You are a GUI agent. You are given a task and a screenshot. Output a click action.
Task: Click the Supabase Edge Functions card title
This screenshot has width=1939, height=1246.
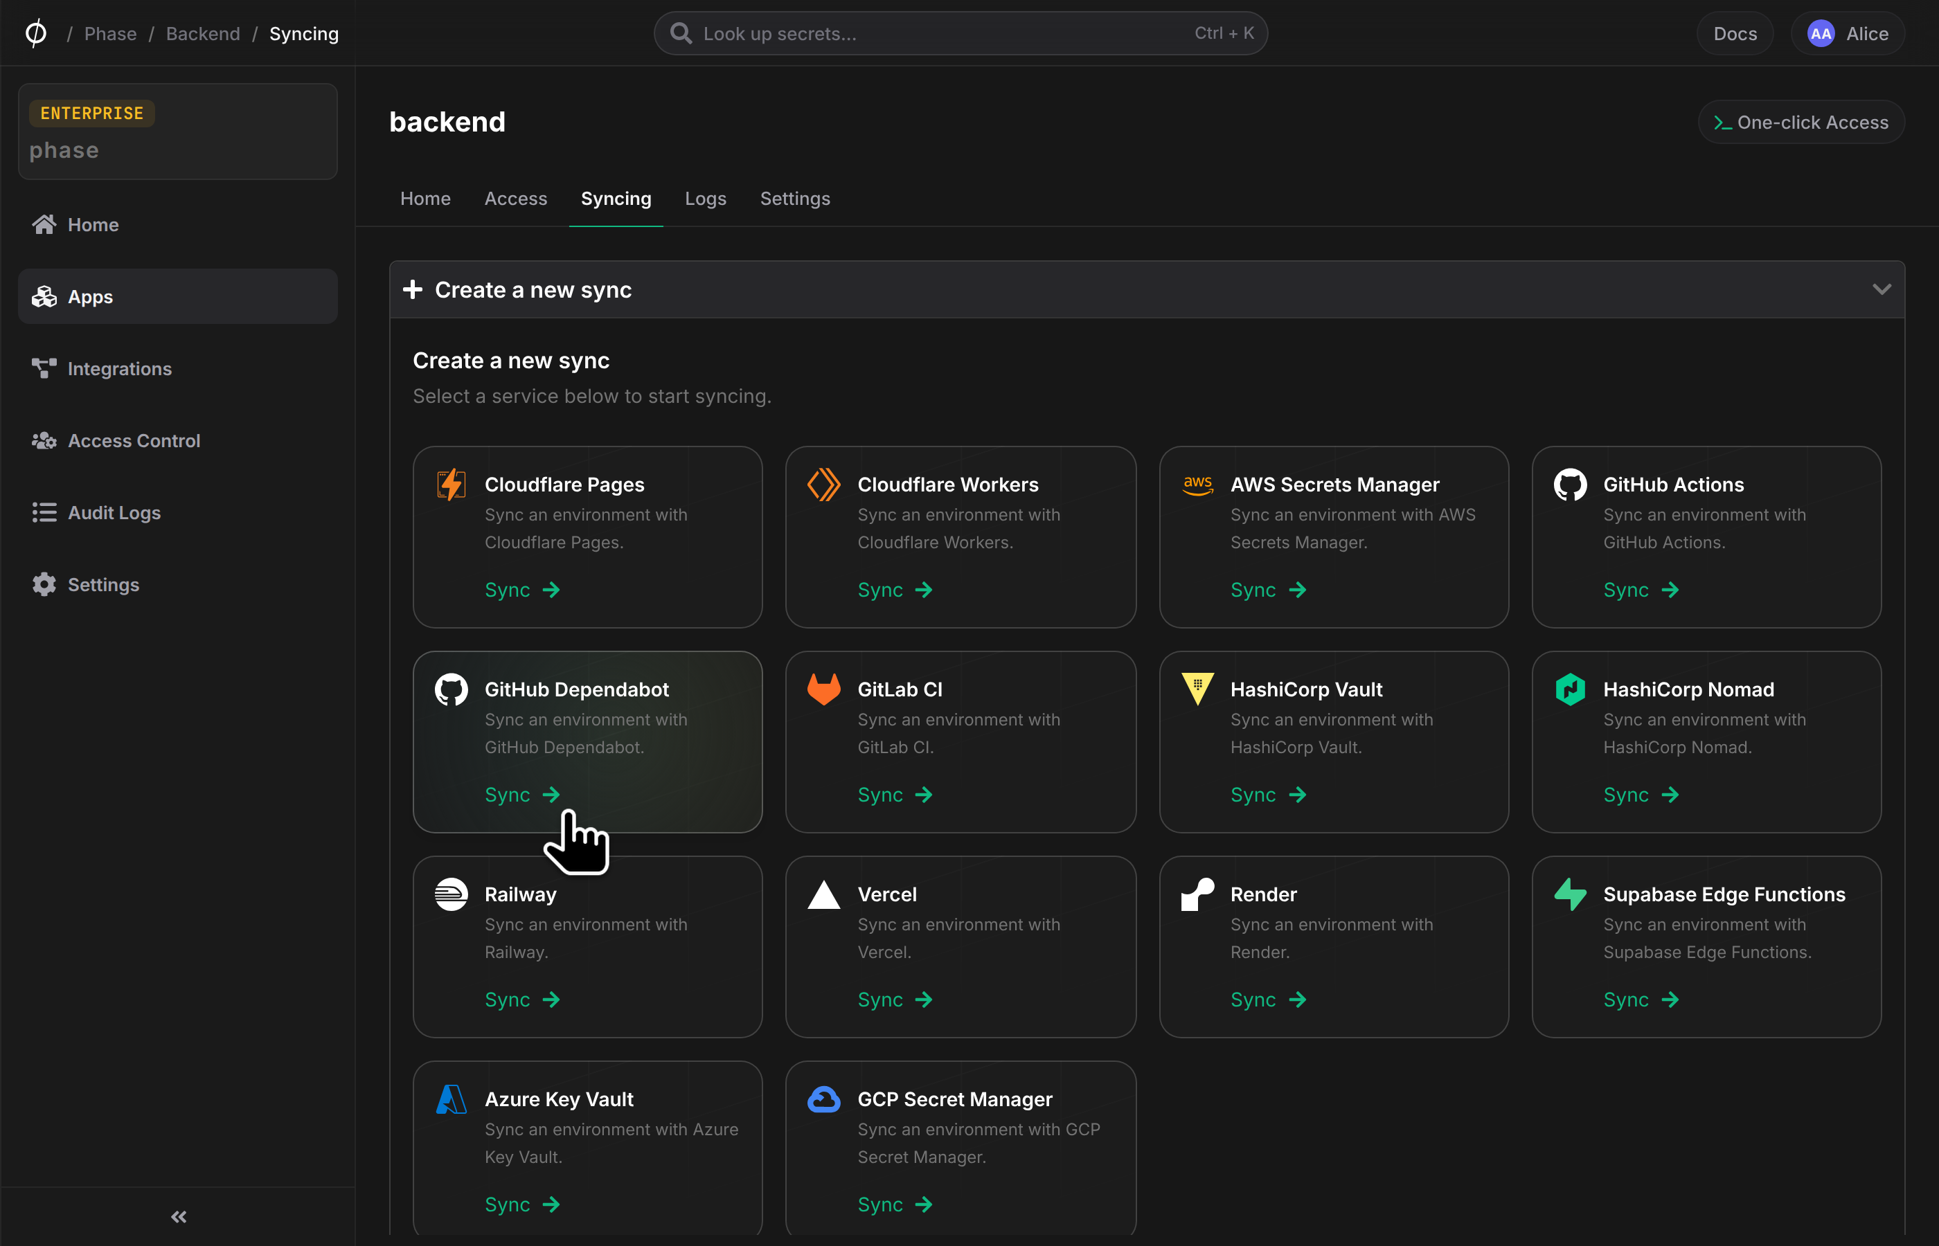[x=1724, y=894]
